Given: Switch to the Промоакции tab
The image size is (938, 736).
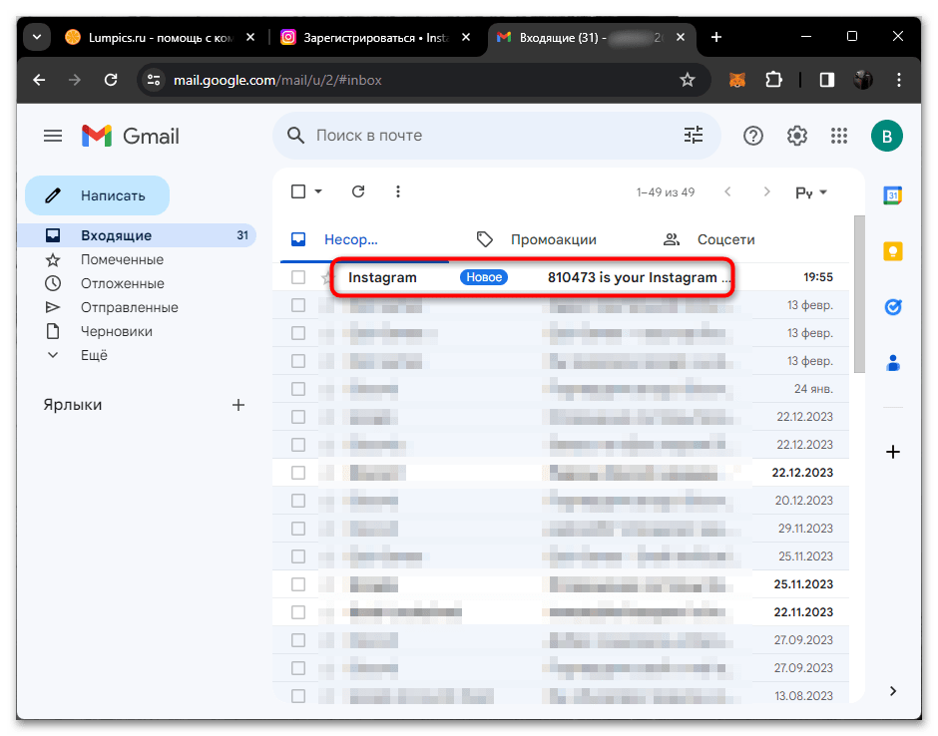Looking at the screenshot, I should tap(553, 239).
